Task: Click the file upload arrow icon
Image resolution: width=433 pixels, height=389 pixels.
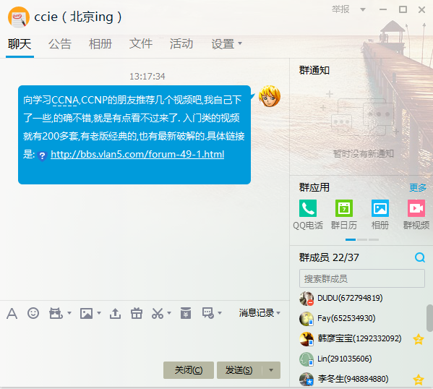Action: click(115, 314)
